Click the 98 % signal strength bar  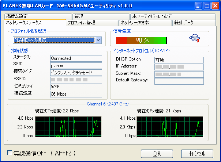[x=142, y=40]
